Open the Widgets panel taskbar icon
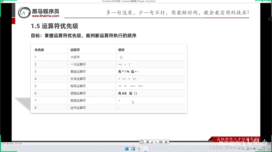This screenshot has width=272, height=152. (x=133, y=149)
